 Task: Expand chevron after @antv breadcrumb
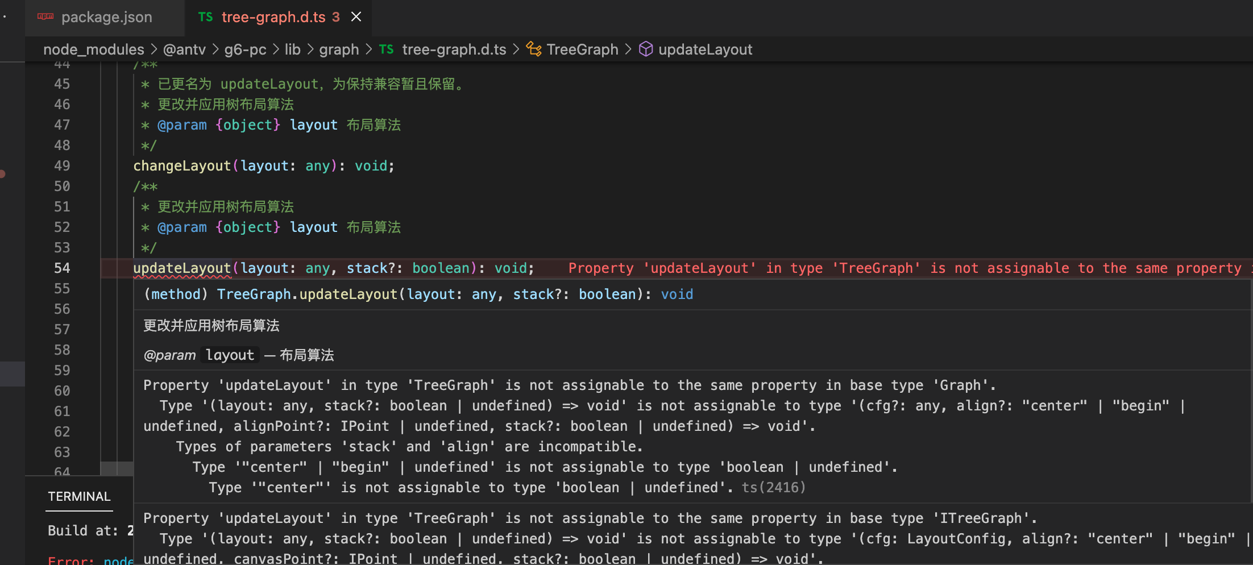click(x=215, y=49)
